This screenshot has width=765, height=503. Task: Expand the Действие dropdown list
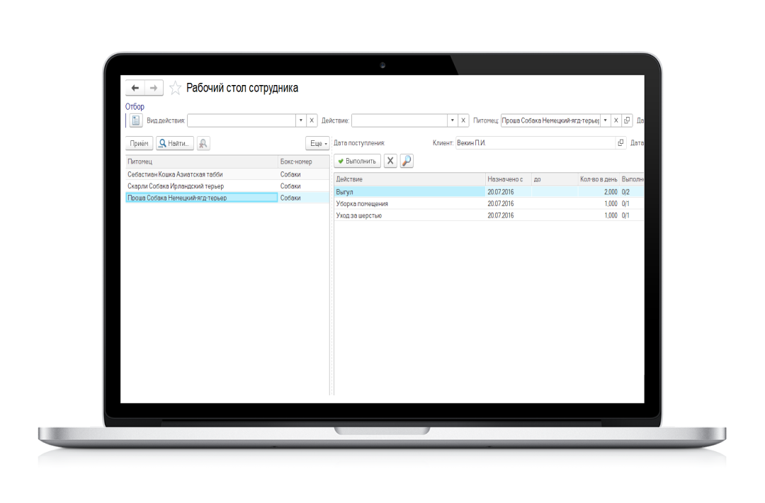[x=452, y=120]
